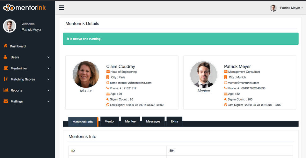
Task: Click the 'It is active and running' banner
Action: tap(181, 39)
